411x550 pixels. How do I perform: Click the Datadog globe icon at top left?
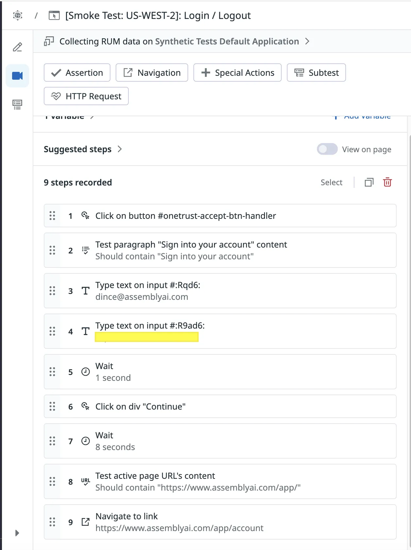tap(18, 15)
